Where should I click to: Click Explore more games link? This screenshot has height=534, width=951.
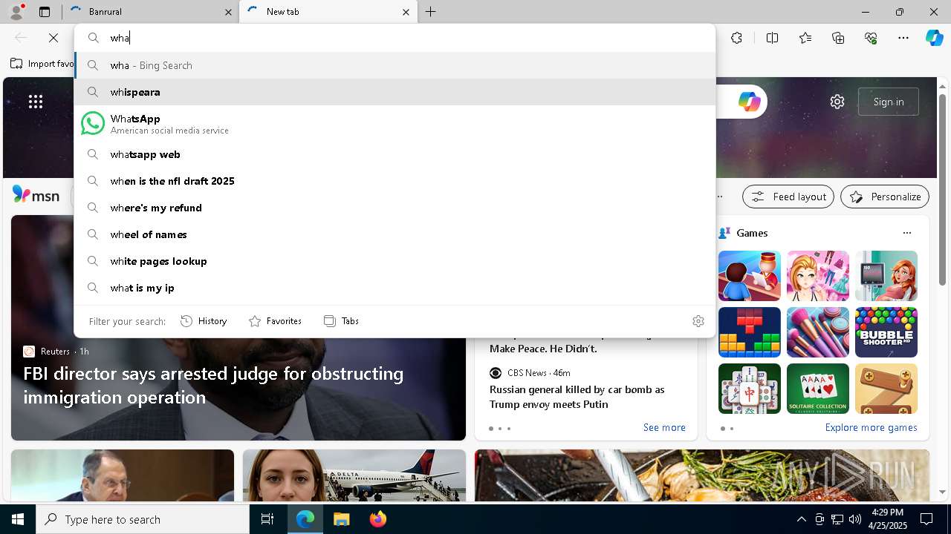pos(871,427)
